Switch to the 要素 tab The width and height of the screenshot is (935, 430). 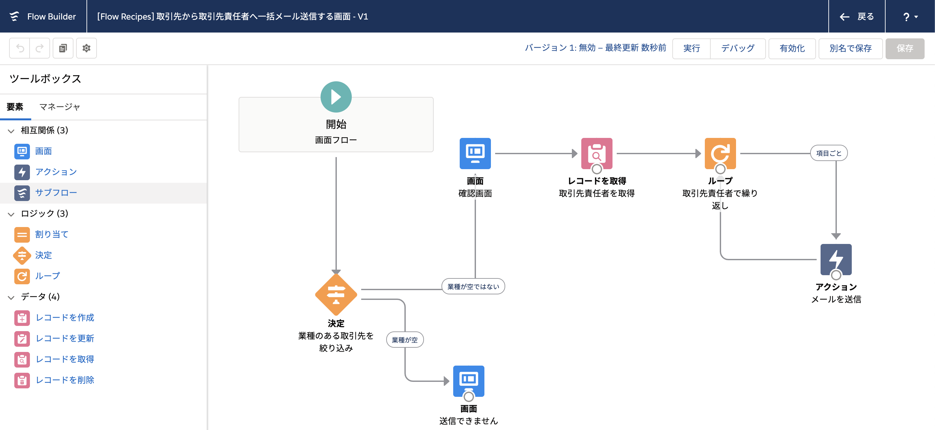tap(15, 107)
